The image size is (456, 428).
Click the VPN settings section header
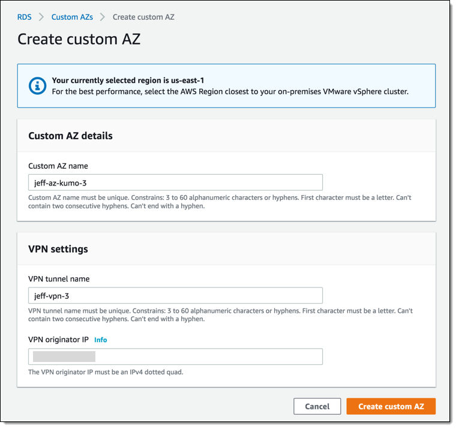[x=58, y=249]
